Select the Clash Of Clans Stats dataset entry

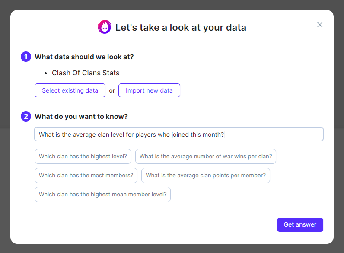[x=86, y=73]
